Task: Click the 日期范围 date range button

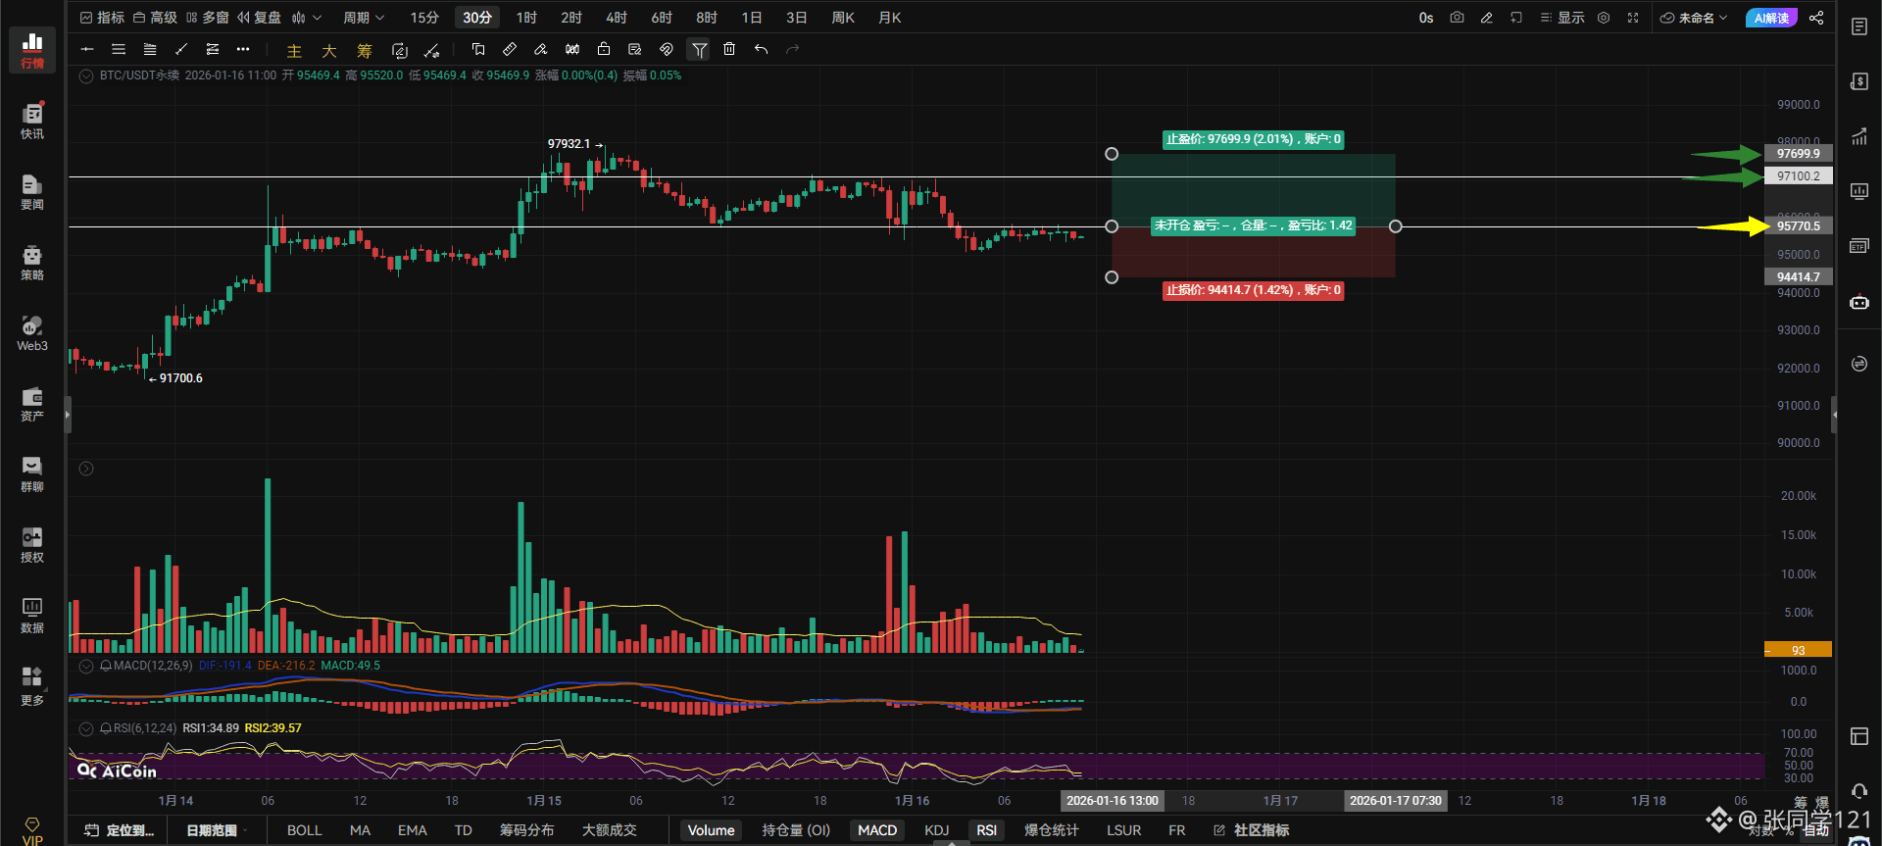Action: [x=212, y=830]
